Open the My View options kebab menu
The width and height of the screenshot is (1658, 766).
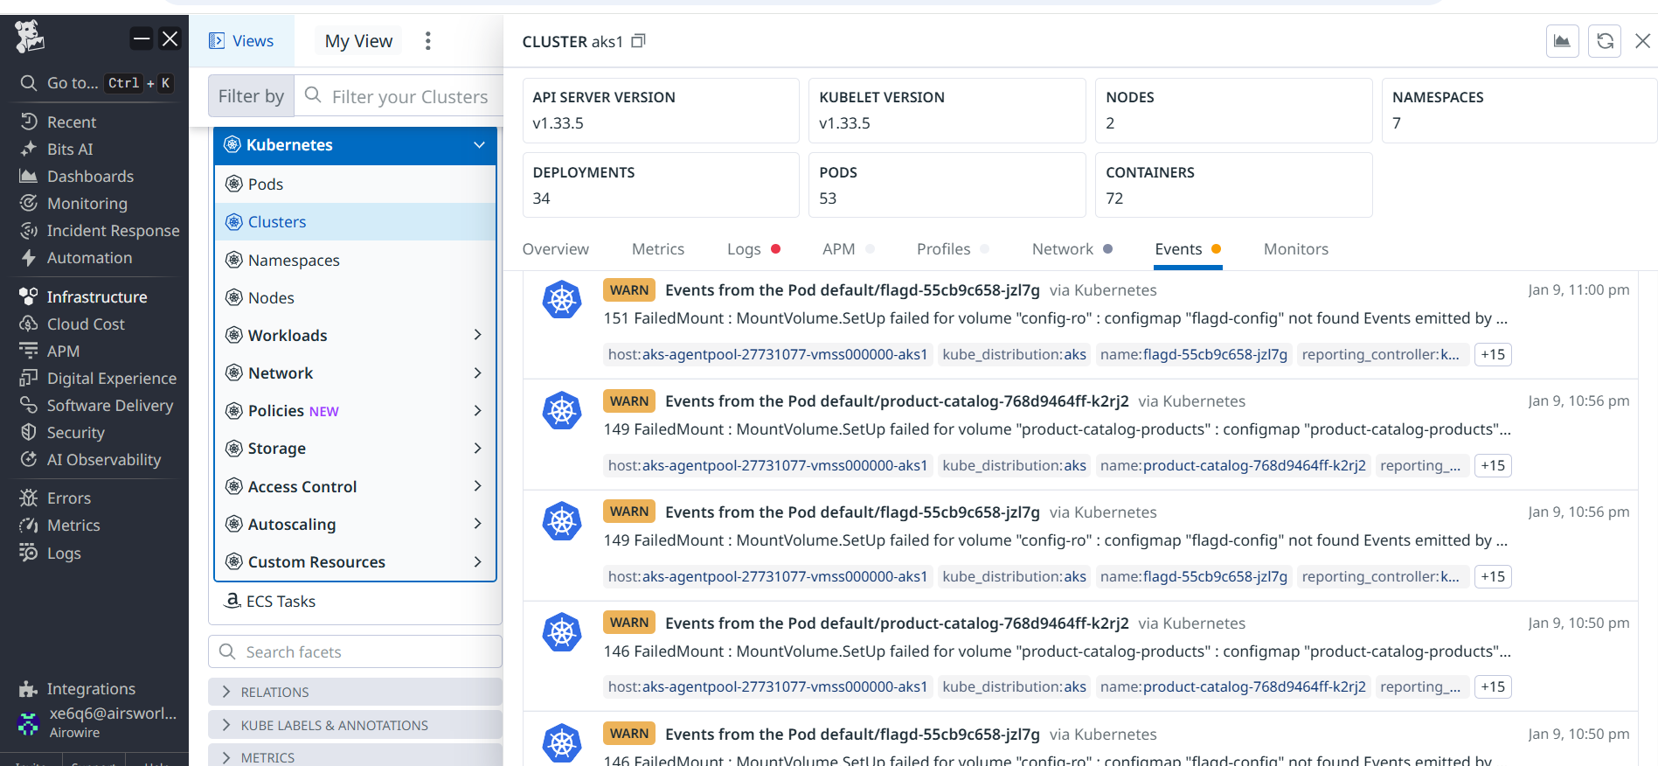pos(427,41)
